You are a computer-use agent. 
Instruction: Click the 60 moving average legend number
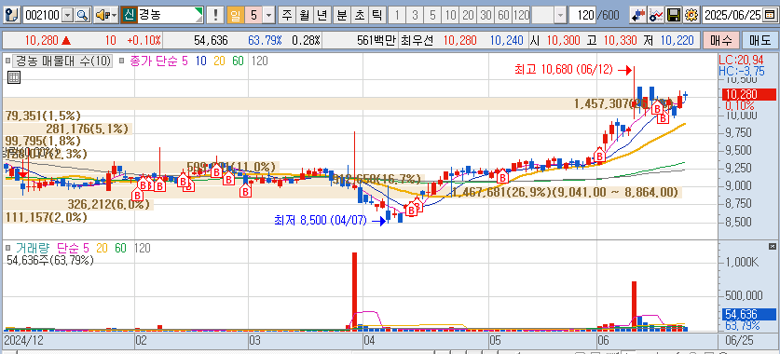(x=238, y=61)
